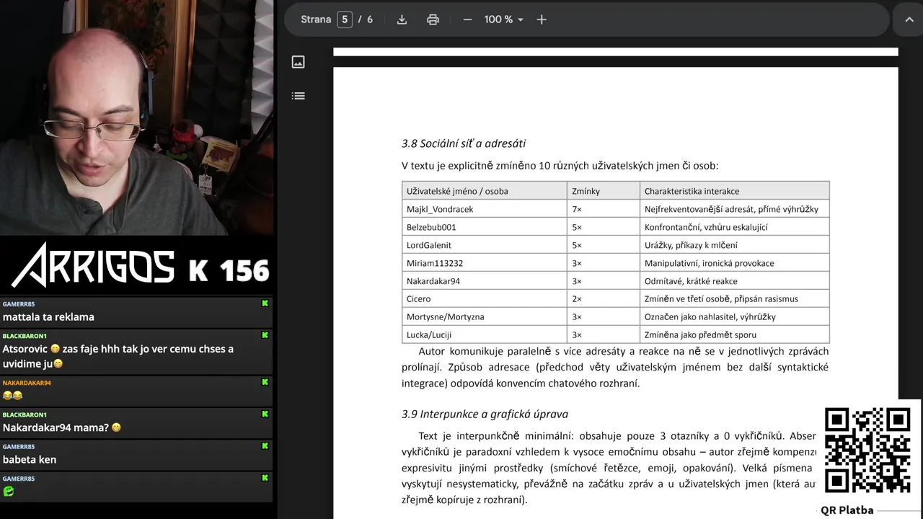Select the Nakardakar94 table cell
The height and width of the screenshot is (519, 923).
point(485,281)
